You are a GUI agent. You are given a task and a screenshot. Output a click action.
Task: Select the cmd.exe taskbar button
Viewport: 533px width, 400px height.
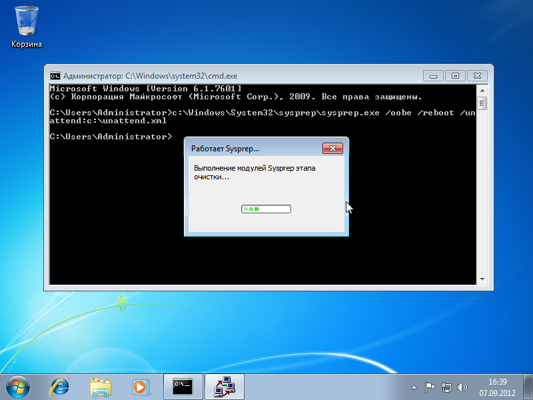183,387
